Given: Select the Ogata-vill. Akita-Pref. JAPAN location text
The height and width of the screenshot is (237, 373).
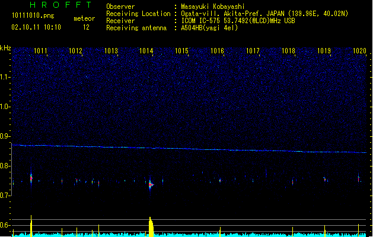Looking at the screenshot, I should pos(264,14).
